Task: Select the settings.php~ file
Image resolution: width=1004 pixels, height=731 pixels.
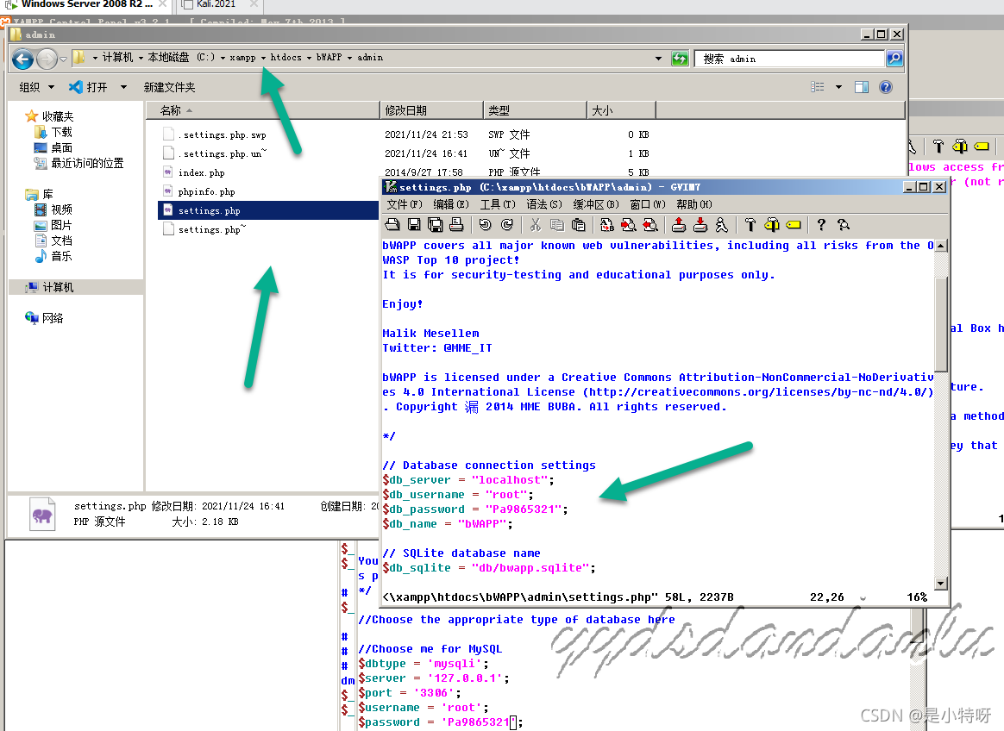Action: tap(211, 229)
